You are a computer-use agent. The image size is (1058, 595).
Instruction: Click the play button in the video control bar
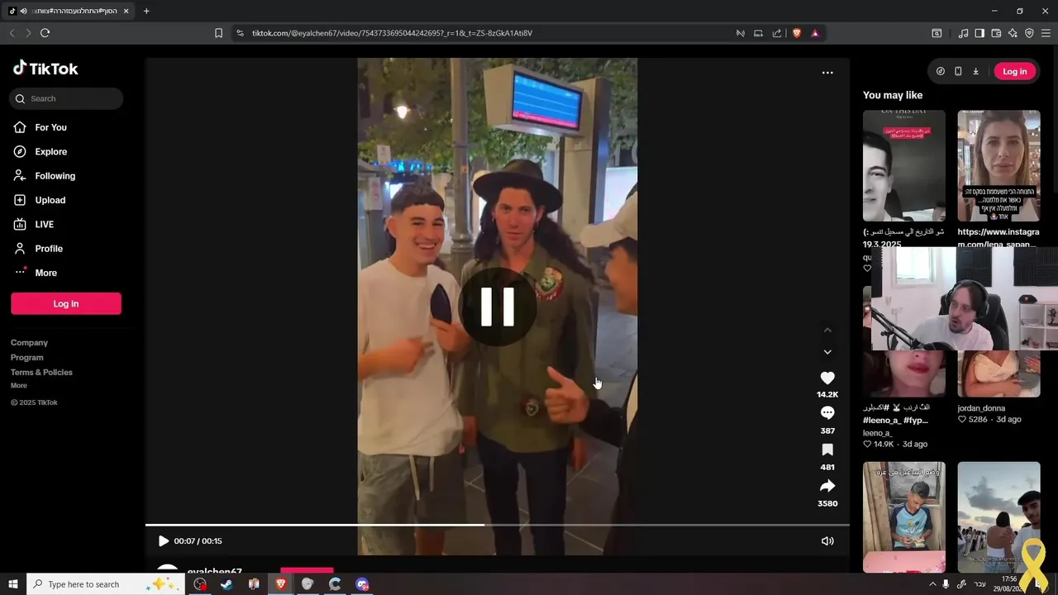[163, 541]
